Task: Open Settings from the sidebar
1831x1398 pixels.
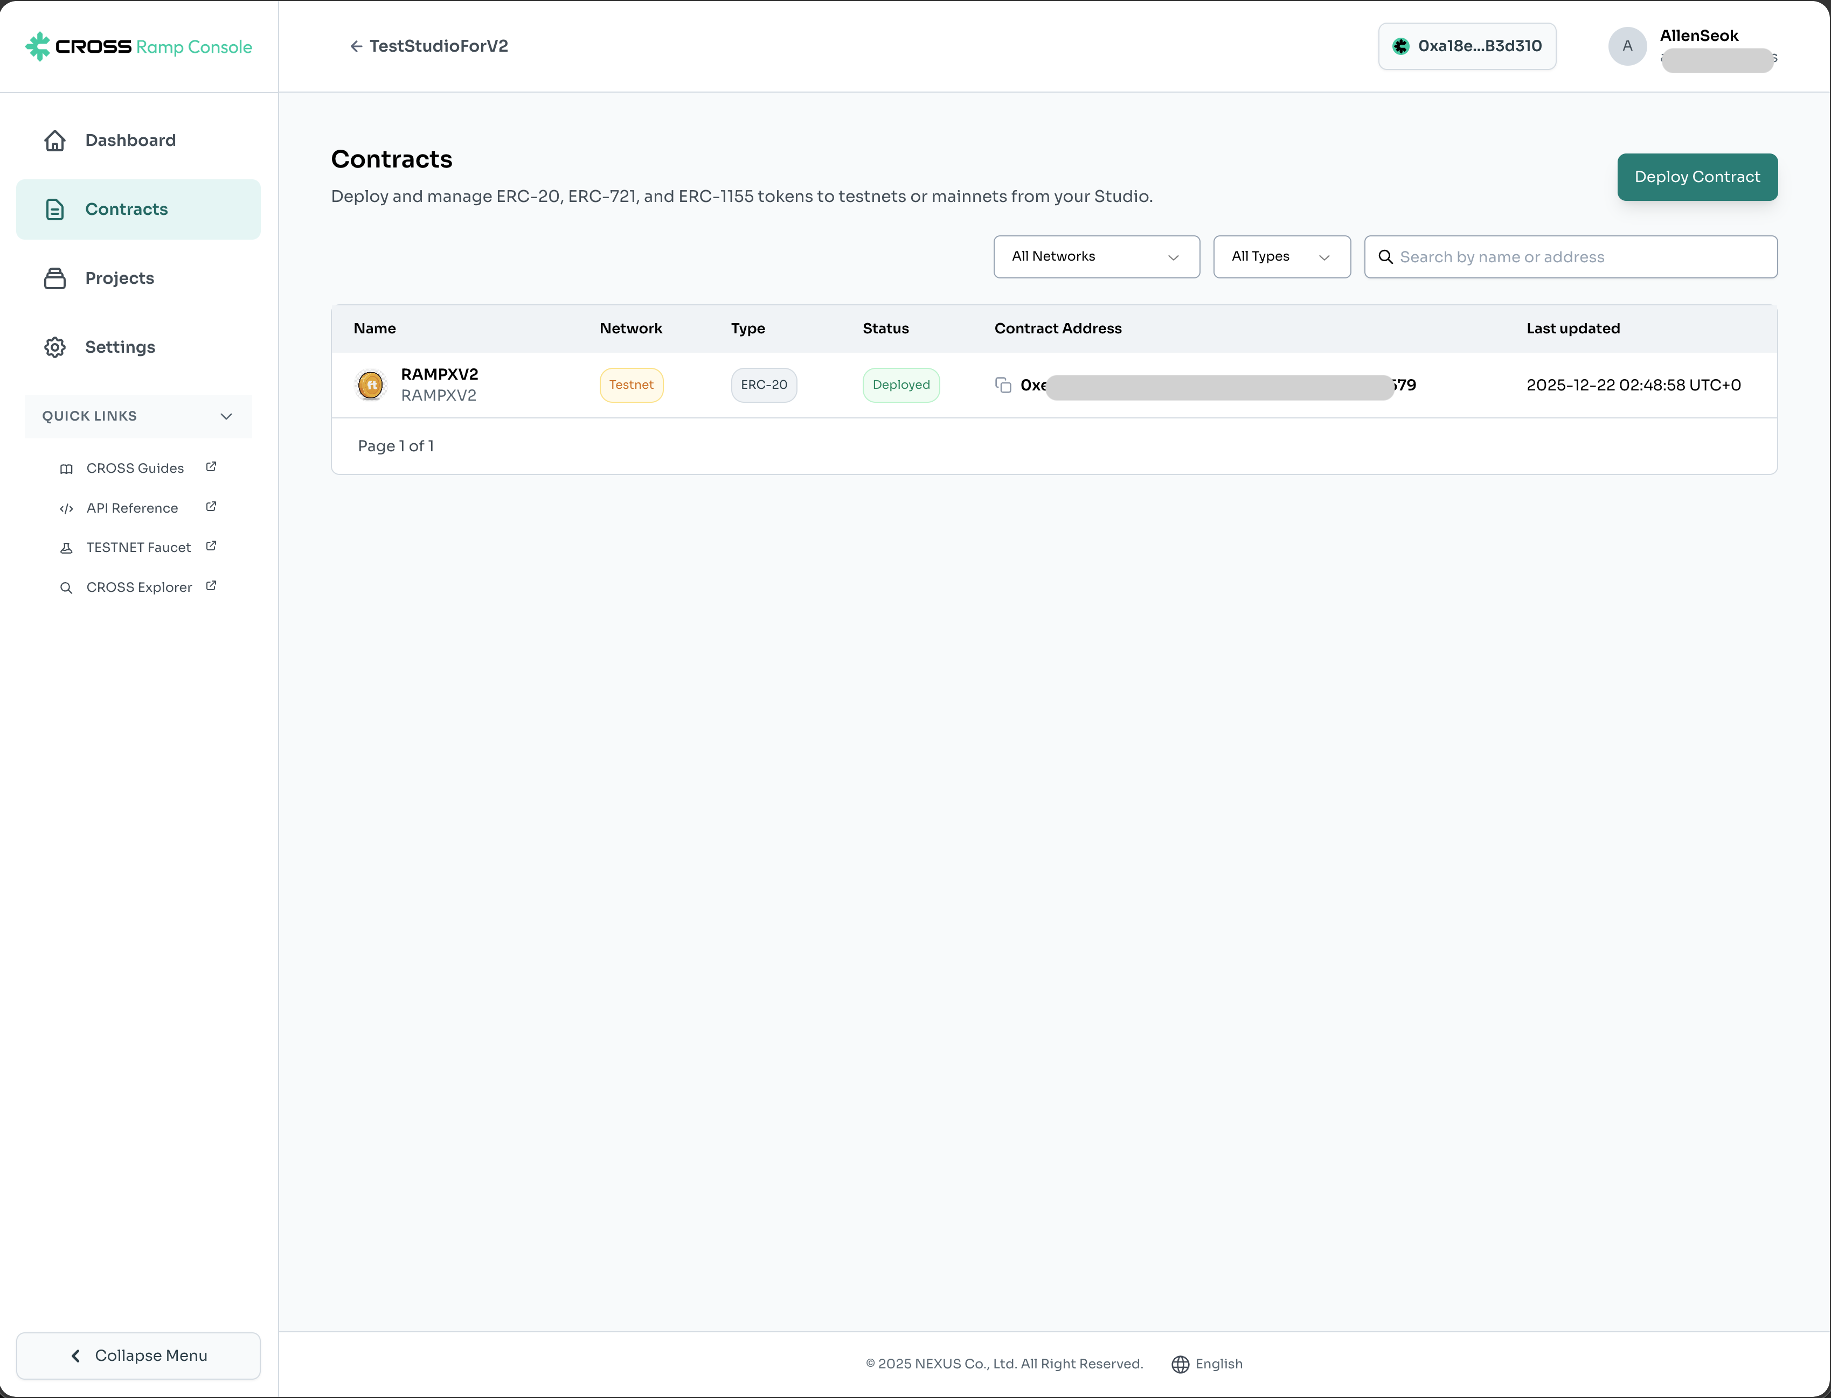Action: [120, 347]
